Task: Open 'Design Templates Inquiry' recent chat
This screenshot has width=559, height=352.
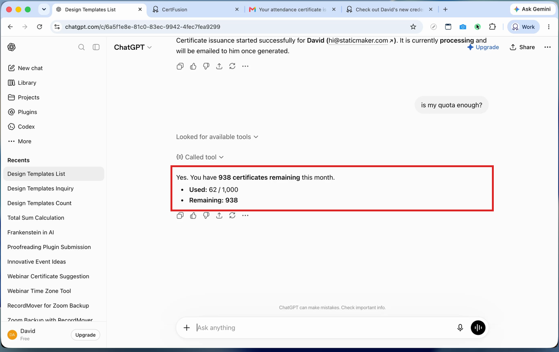Action: pyautogui.click(x=54, y=189)
